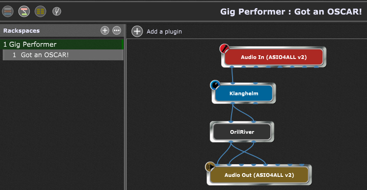The image size is (367, 190).
Task: Select the Got an OSCAR! variation
Action: (x=63, y=55)
